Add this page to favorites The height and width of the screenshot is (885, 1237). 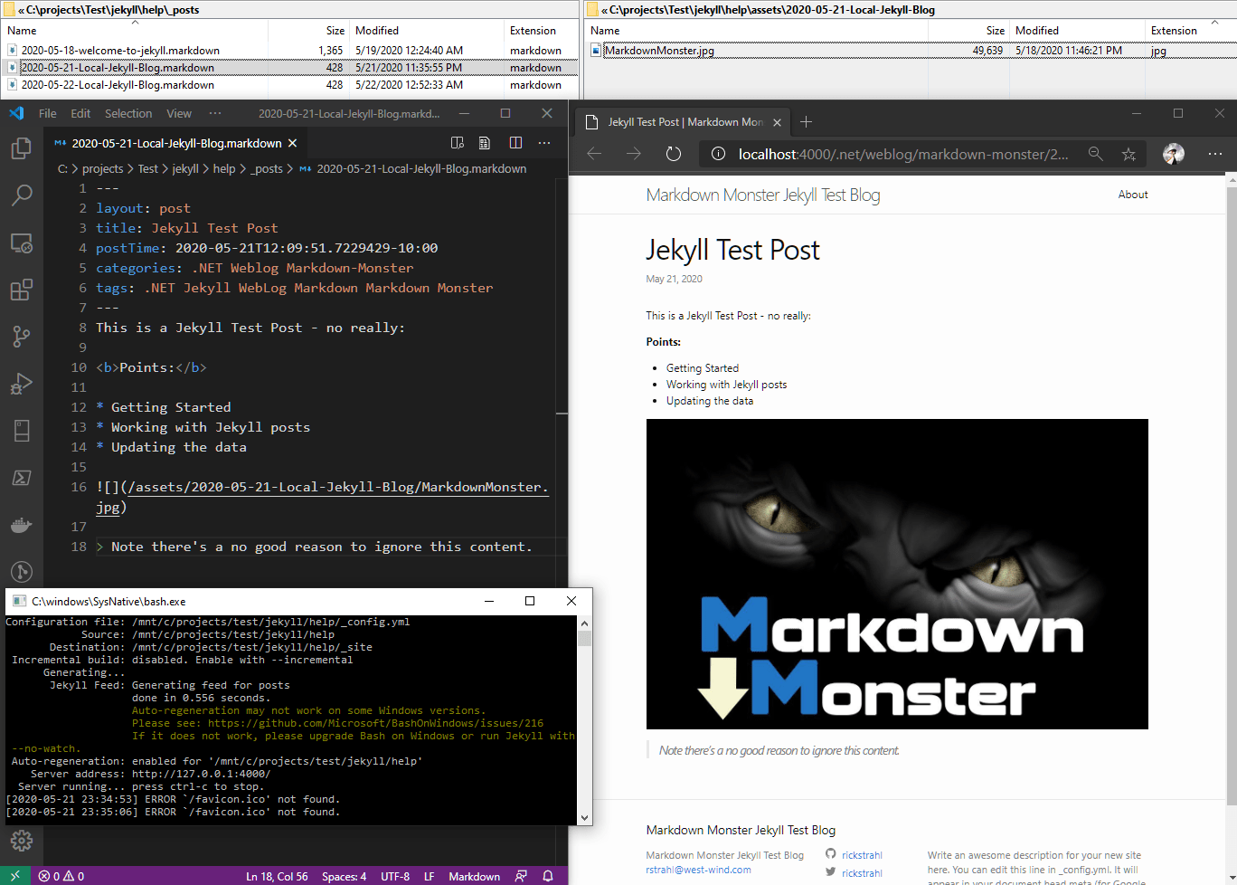[x=1128, y=154]
